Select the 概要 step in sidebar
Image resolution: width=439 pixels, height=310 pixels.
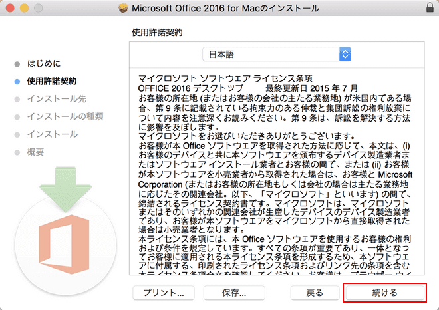point(35,152)
